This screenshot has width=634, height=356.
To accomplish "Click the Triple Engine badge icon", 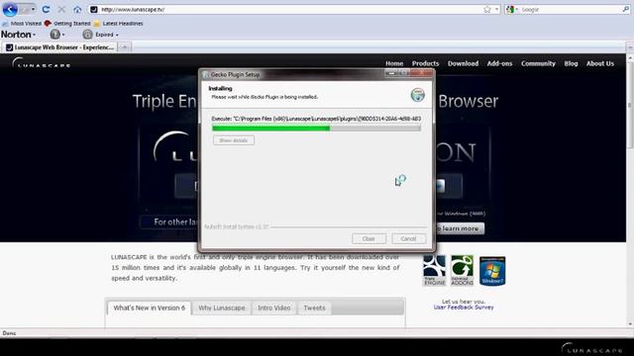I will pos(434,270).
